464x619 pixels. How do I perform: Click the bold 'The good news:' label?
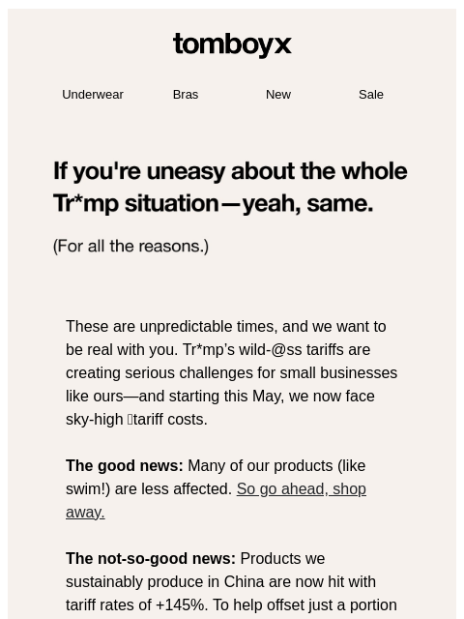click(x=125, y=466)
